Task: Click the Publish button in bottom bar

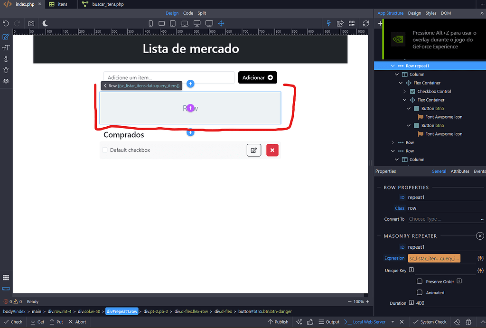Action: pyautogui.click(x=278, y=322)
